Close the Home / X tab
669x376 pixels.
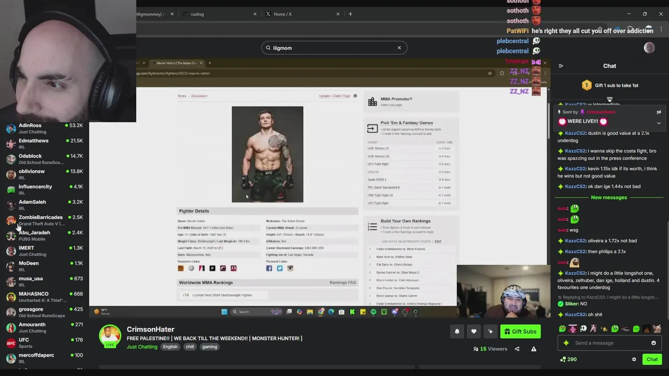[x=338, y=14]
